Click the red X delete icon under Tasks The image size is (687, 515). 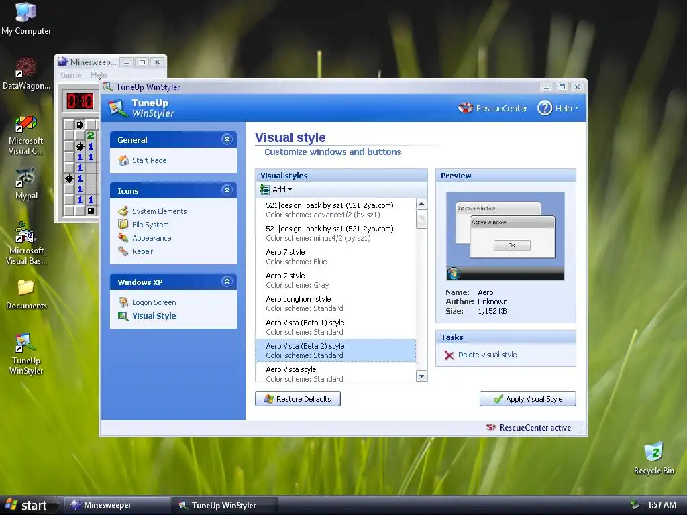pyautogui.click(x=449, y=355)
